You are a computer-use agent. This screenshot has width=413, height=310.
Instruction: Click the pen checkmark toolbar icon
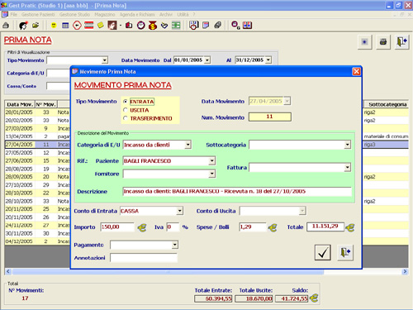pyautogui.click(x=164, y=26)
